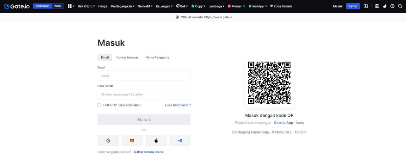
Task: Expand the Copy dropdown menu
Action: click(198, 6)
